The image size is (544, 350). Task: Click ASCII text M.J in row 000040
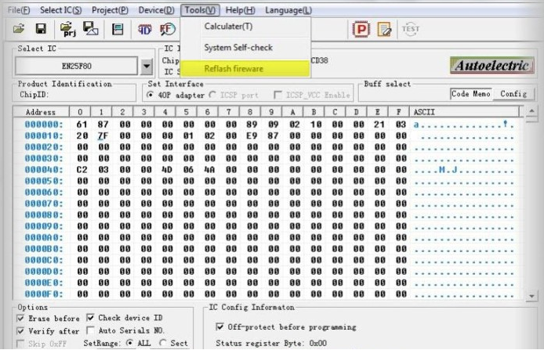point(448,170)
